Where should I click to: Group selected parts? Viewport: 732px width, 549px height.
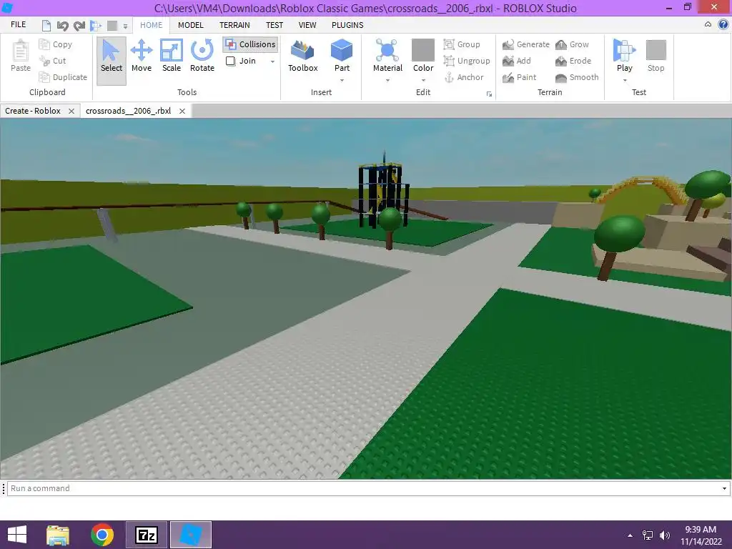[462, 44]
